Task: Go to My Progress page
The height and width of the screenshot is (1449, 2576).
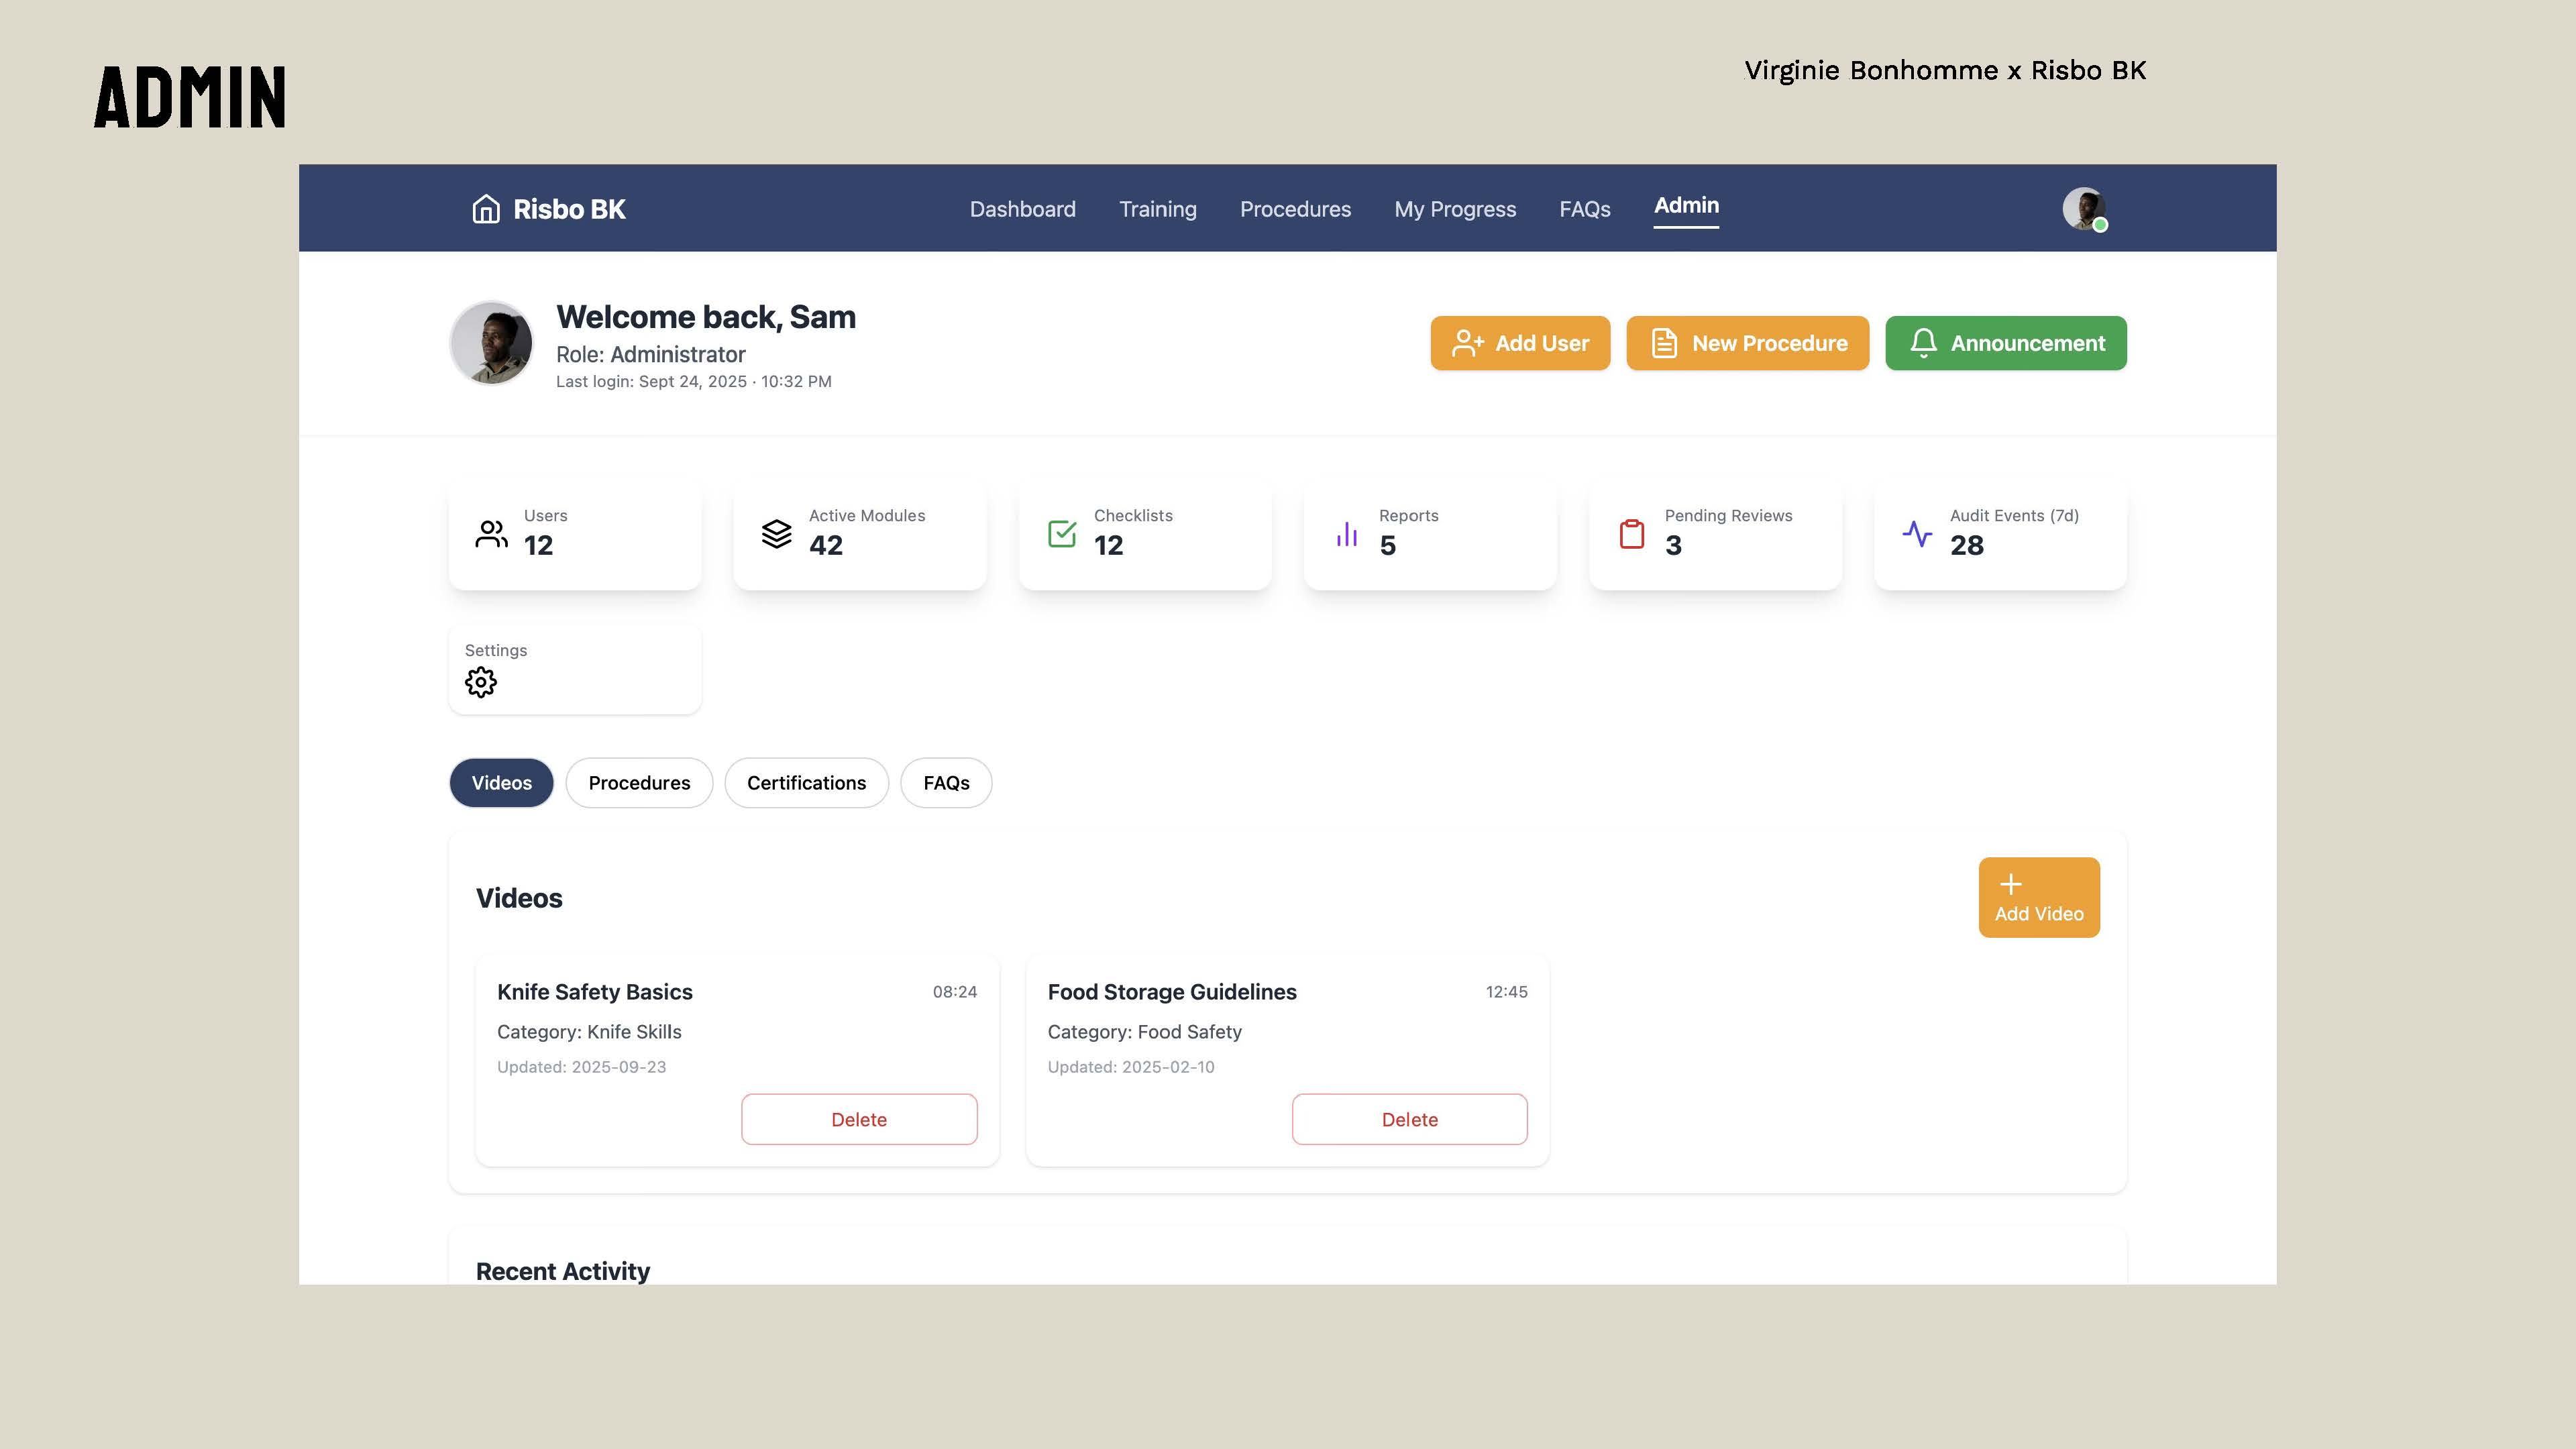Action: tap(1455, 209)
